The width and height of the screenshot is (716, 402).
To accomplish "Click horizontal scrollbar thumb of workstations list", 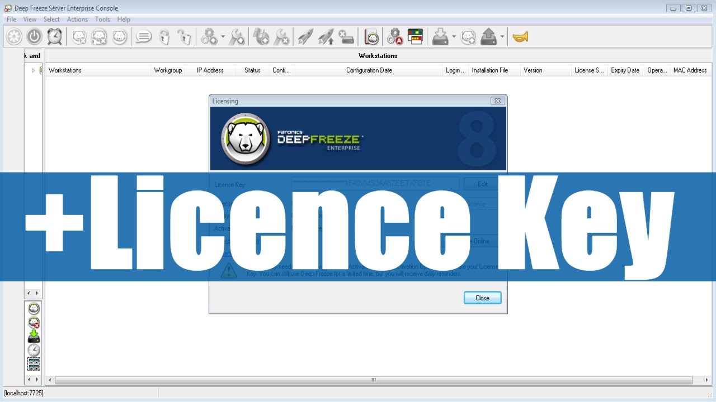I will click(x=373, y=380).
